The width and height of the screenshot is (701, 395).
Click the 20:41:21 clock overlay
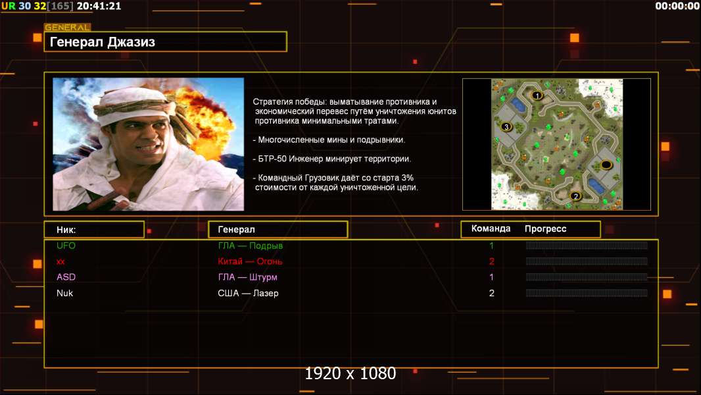(x=99, y=6)
